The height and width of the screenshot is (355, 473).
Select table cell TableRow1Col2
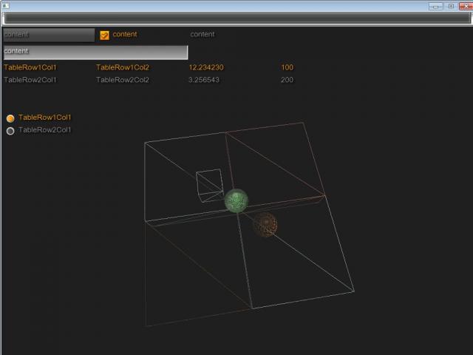pos(123,67)
